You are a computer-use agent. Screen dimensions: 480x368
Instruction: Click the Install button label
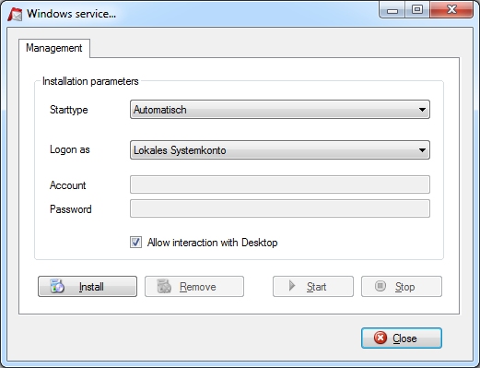tap(91, 287)
